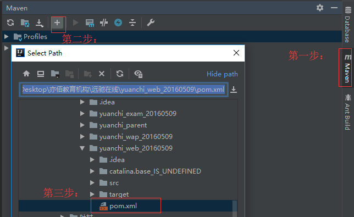Toggle show hidden files and directories
This screenshot has width=354, height=217.
coord(138,74)
